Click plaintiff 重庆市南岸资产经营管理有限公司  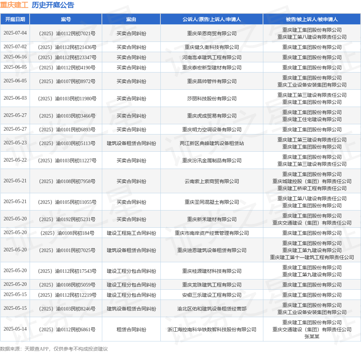tap(212, 233)
